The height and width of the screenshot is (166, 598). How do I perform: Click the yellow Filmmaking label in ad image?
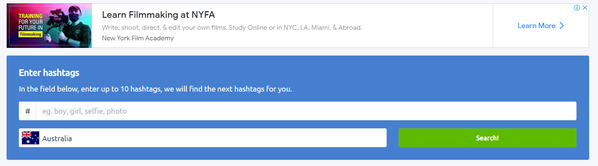(x=31, y=34)
